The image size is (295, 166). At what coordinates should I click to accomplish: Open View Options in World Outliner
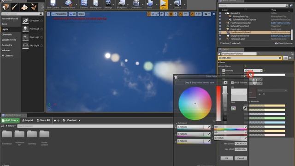(284, 43)
